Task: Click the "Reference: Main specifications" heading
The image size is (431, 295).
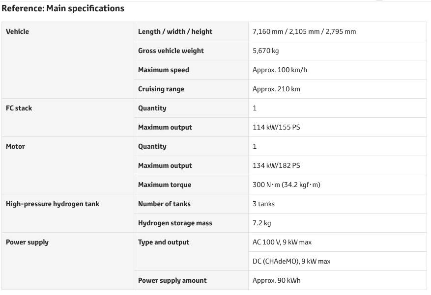Action: tap(63, 8)
